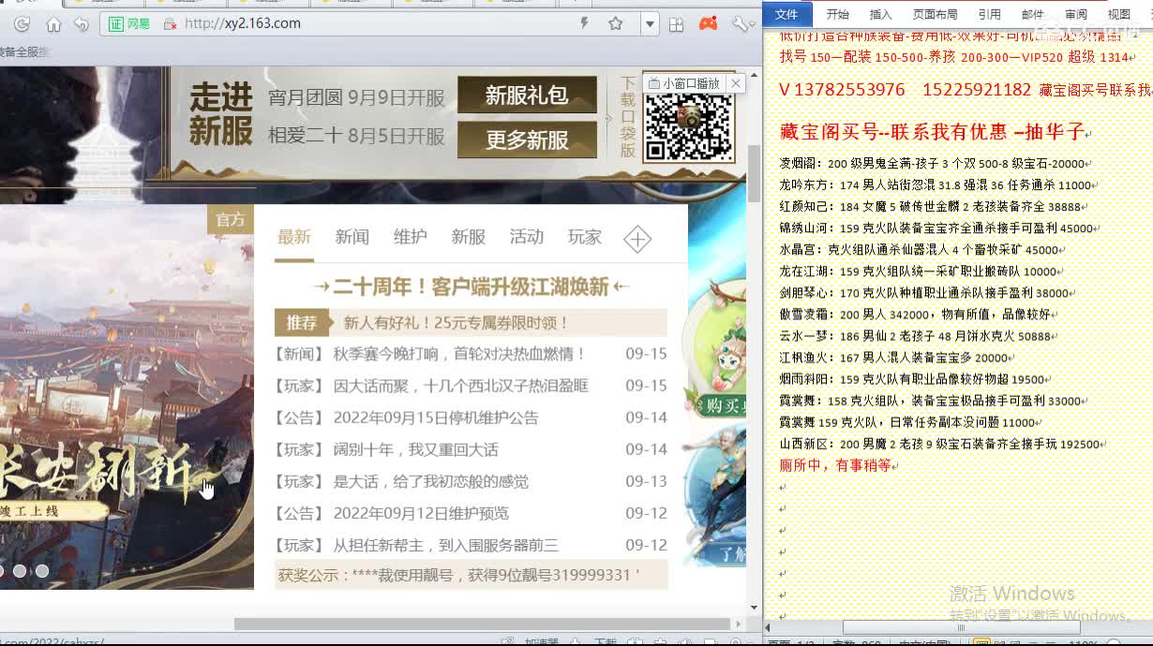Select the 玩家 tab
Viewport: 1153px width, 646px height.
(584, 237)
